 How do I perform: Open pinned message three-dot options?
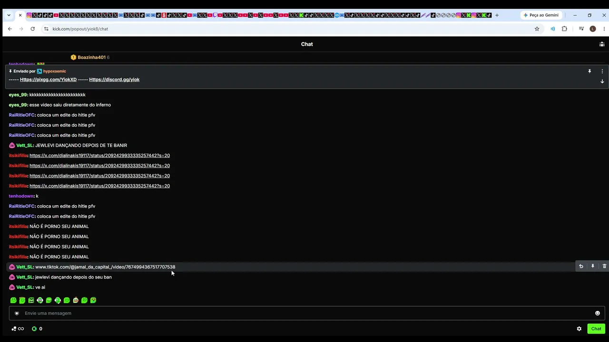coord(602,71)
